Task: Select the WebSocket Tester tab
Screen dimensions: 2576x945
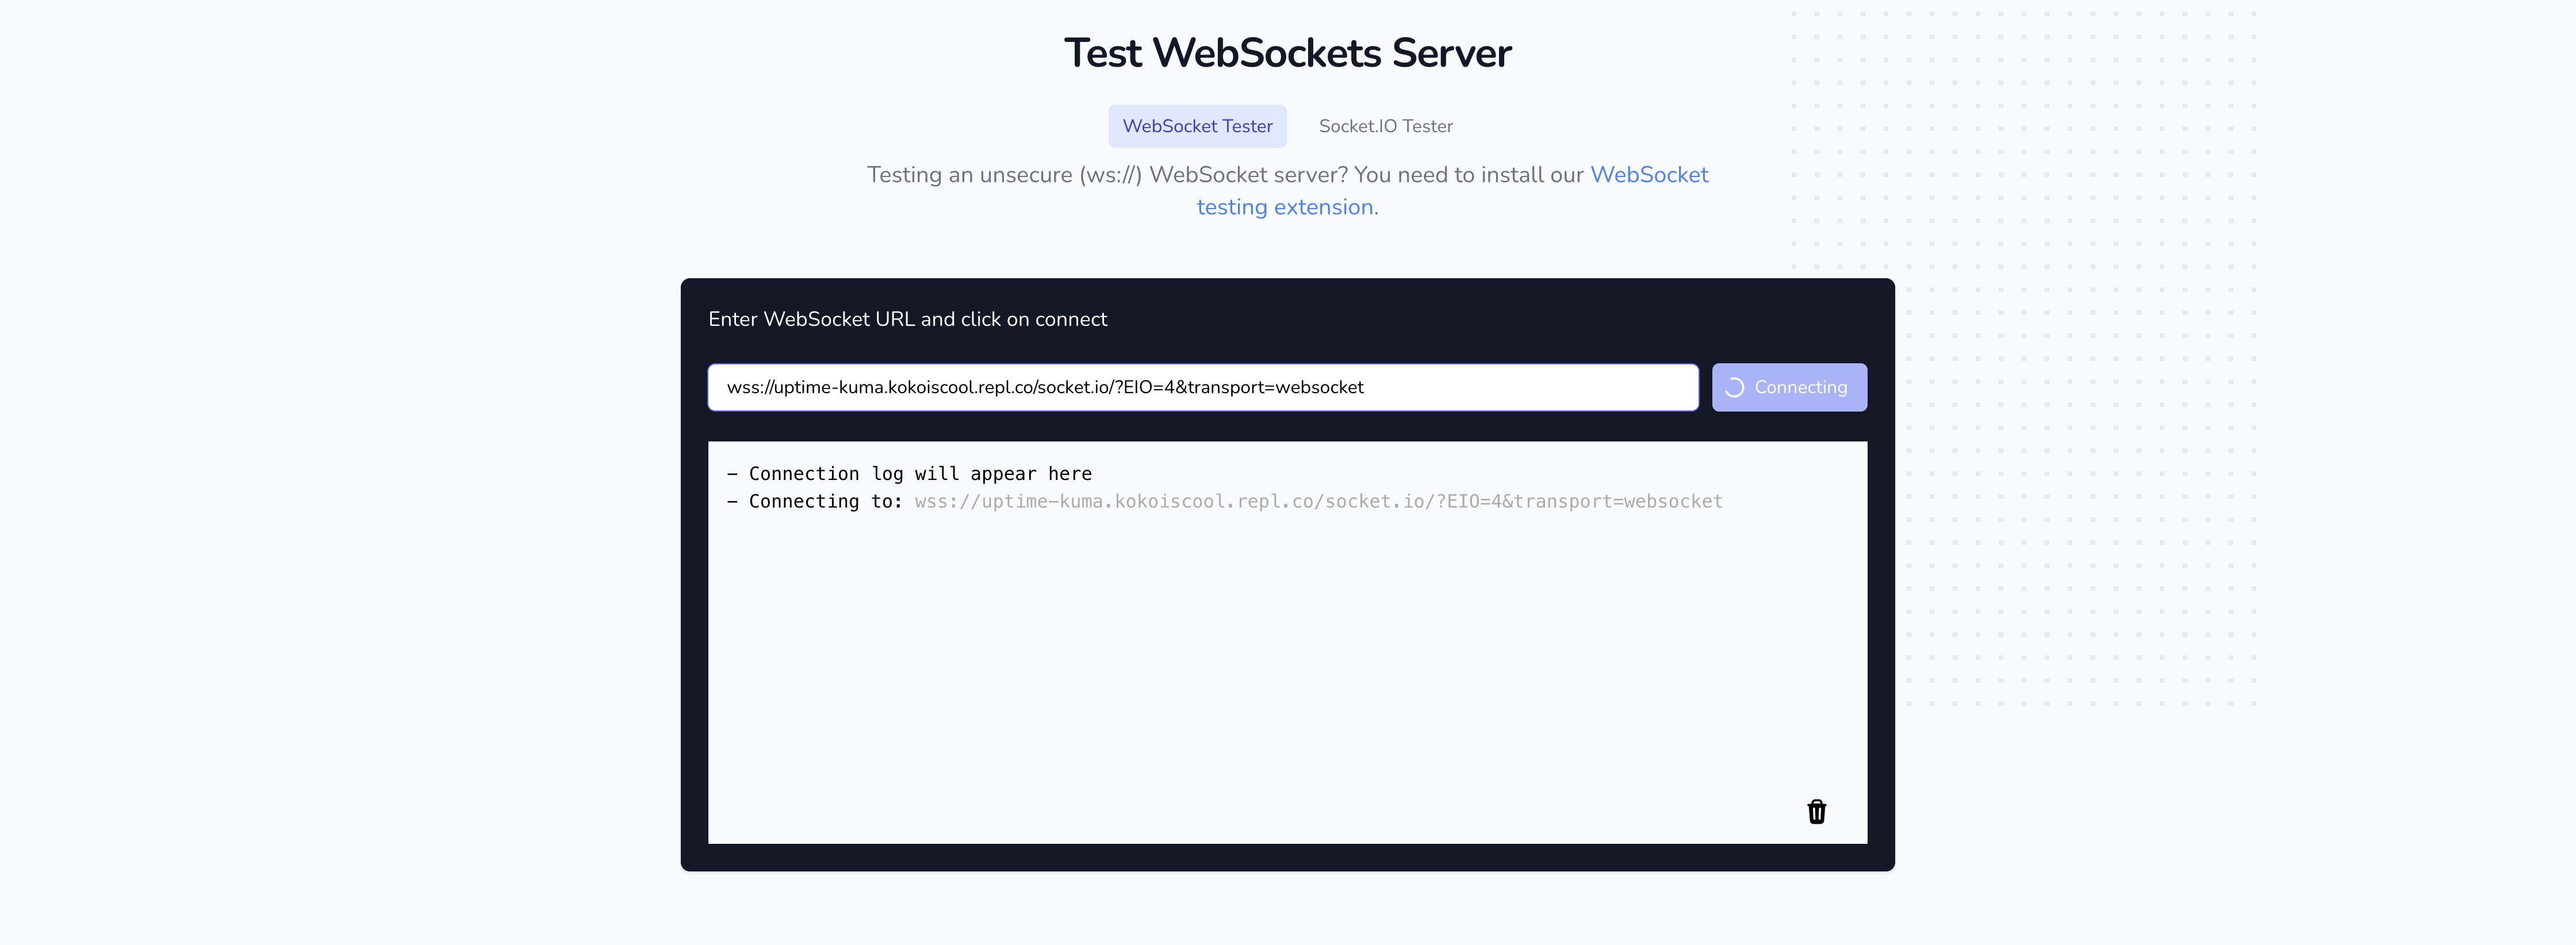Action: [1197, 126]
